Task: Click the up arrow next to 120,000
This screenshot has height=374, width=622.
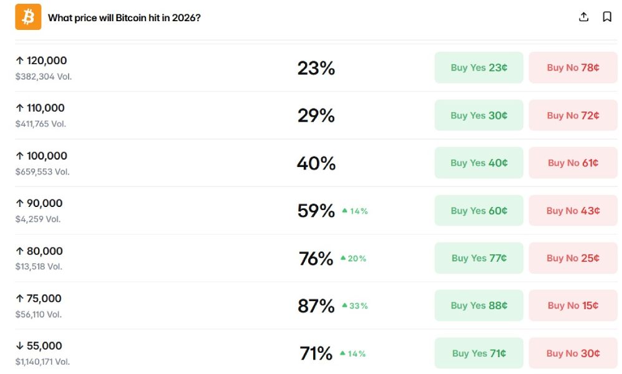Action: (x=20, y=60)
